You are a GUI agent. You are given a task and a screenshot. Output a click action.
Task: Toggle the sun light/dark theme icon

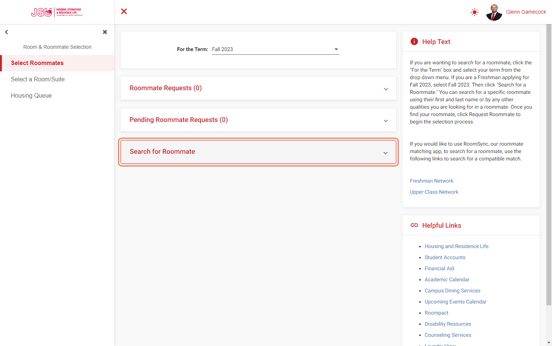[x=475, y=12]
